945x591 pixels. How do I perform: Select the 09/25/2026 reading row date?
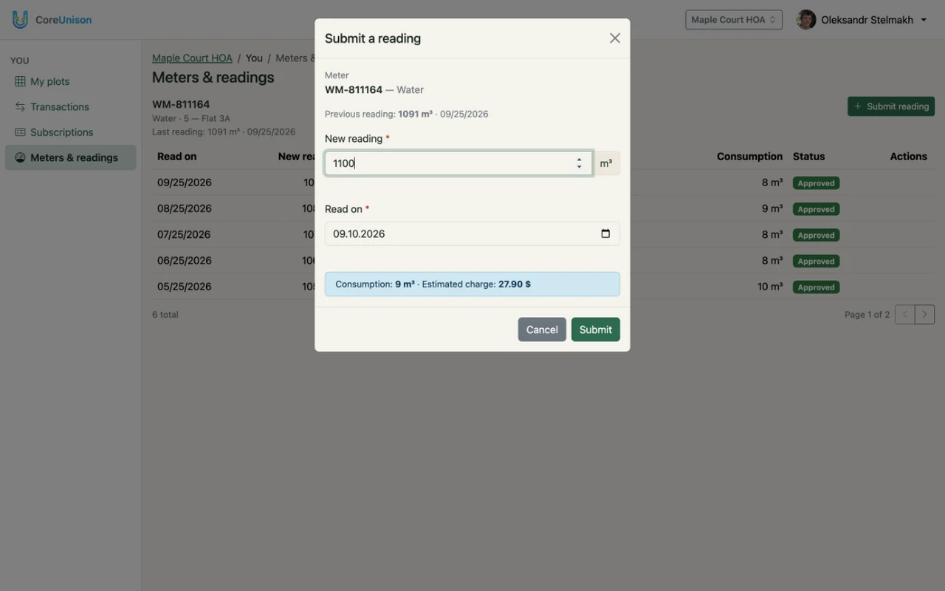(185, 182)
